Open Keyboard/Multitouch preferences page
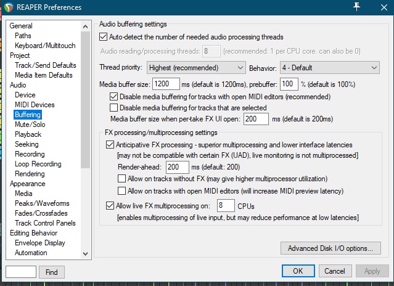394x286 pixels. point(45,46)
